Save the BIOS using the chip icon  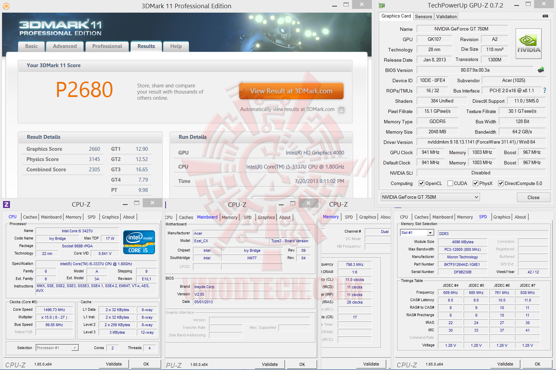coord(541,70)
